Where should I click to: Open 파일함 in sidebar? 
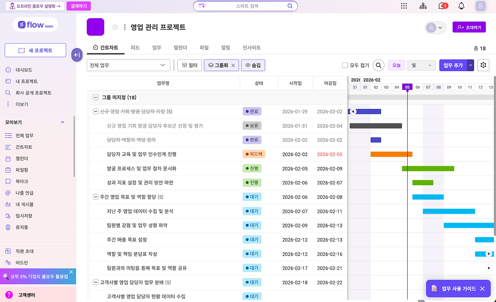(x=21, y=170)
